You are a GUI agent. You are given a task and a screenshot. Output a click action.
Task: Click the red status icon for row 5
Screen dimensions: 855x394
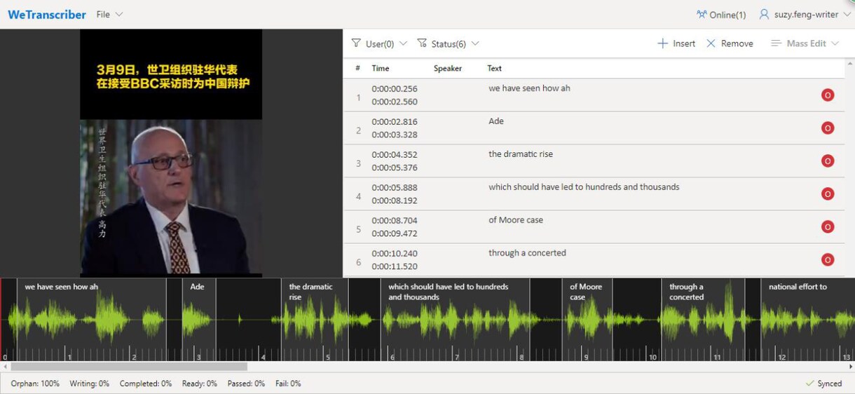pos(828,227)
